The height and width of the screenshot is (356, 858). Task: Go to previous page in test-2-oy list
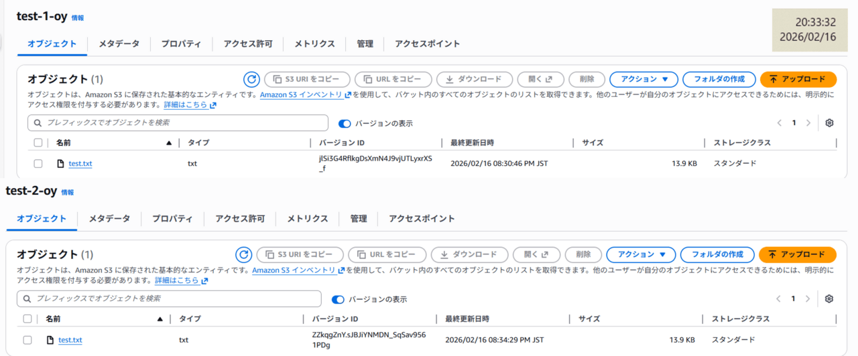tap(778, 298)
